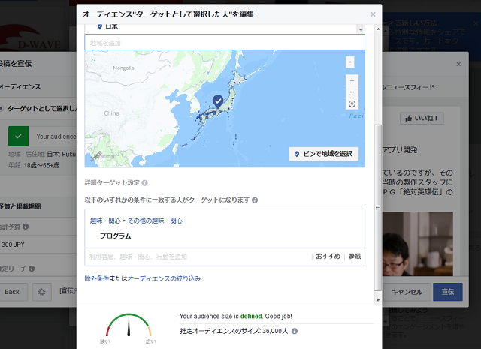Open the おすすめ suggestions list
This screenshot has width=481, height=349.
(328, 256)
